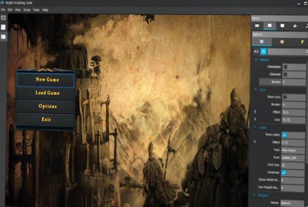Select the middle page icon in left sidebar

pos(3,27)
